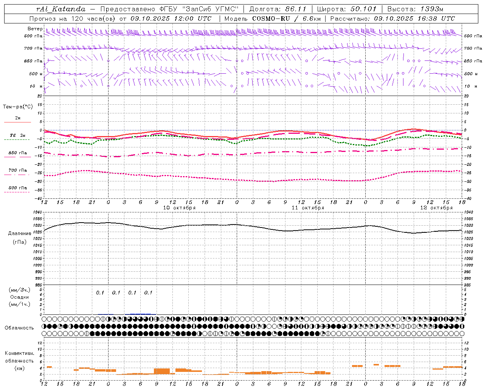Click the station name rAl_Katanda
484x387 pixels.
(61, 9)
